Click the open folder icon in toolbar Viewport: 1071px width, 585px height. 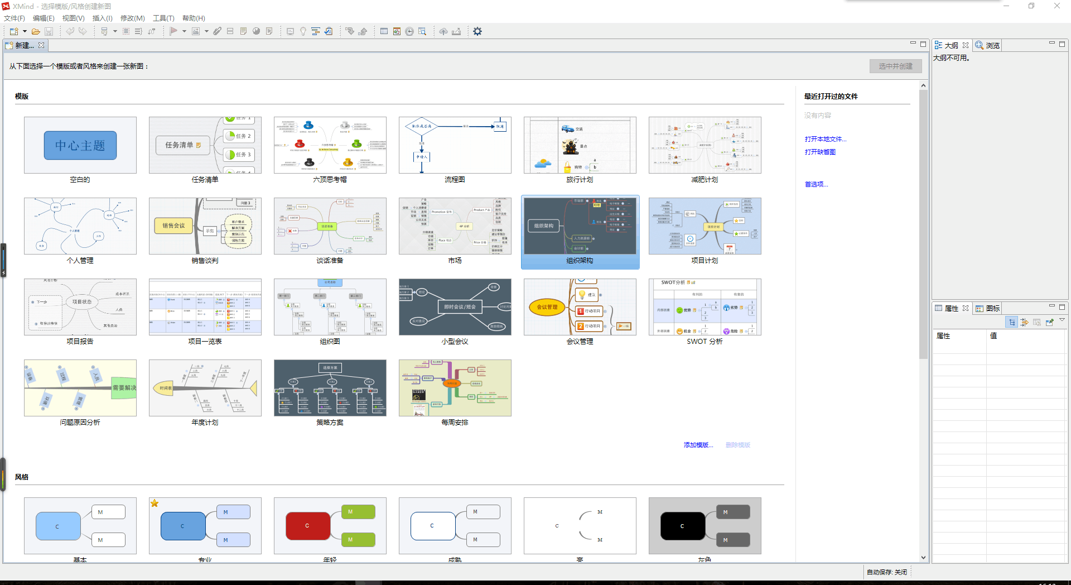[36, 32]
